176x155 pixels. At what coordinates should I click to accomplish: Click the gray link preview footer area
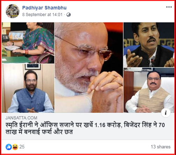pyautogui.click(x=88, y=126)
